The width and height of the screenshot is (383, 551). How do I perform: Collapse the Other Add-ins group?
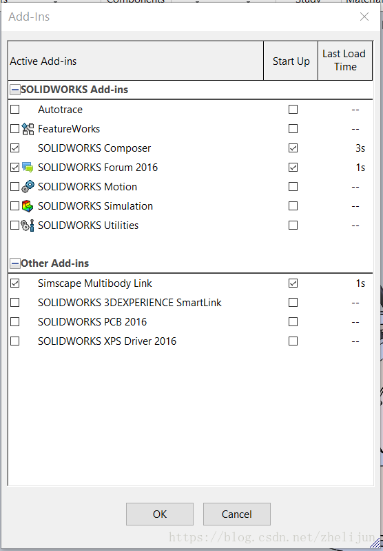14,263
